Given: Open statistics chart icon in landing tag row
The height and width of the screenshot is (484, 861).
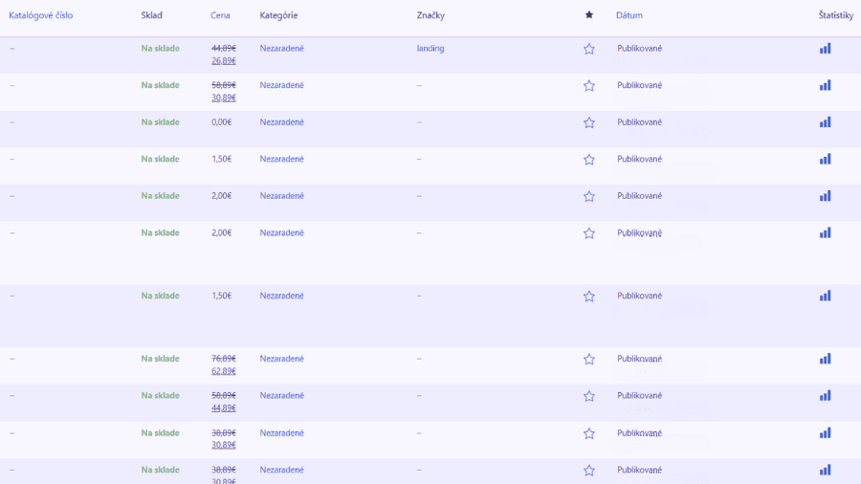Looking at the screenshot, I should coord(825,48).
